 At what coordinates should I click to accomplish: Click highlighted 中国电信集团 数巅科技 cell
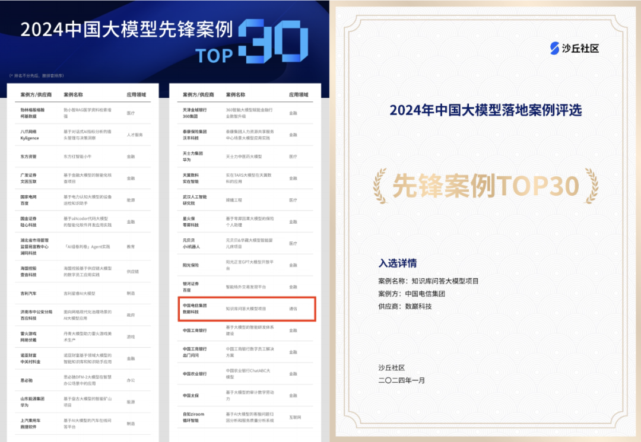point(195,309)
